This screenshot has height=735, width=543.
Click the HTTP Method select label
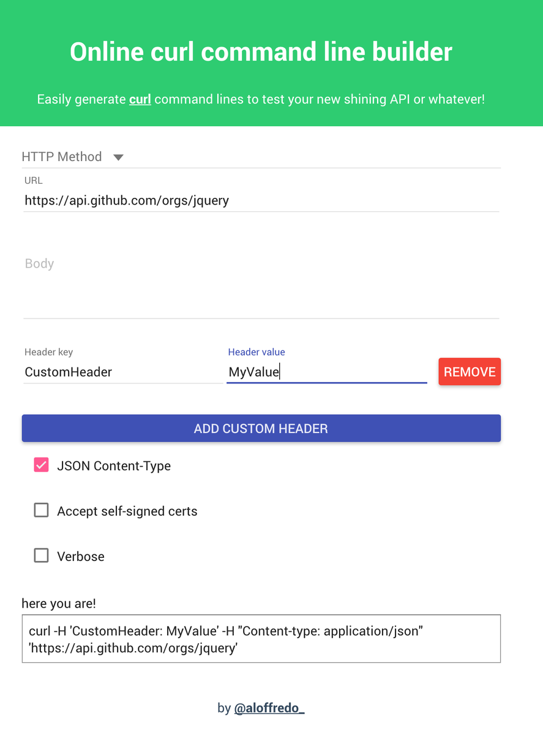62,157
